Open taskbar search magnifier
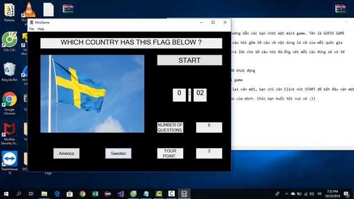 click(19, 194)
